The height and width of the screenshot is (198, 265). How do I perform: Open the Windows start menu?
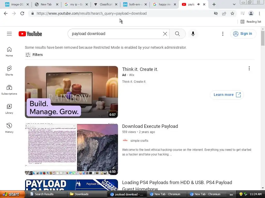[x=12, y=194]
